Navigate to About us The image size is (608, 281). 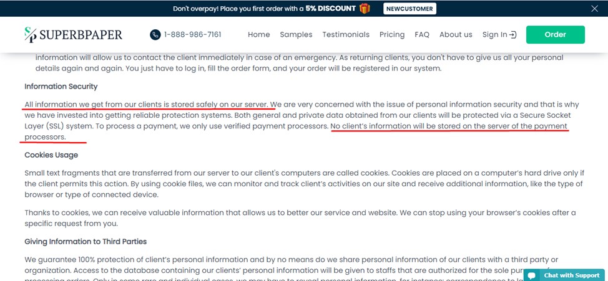456,34
